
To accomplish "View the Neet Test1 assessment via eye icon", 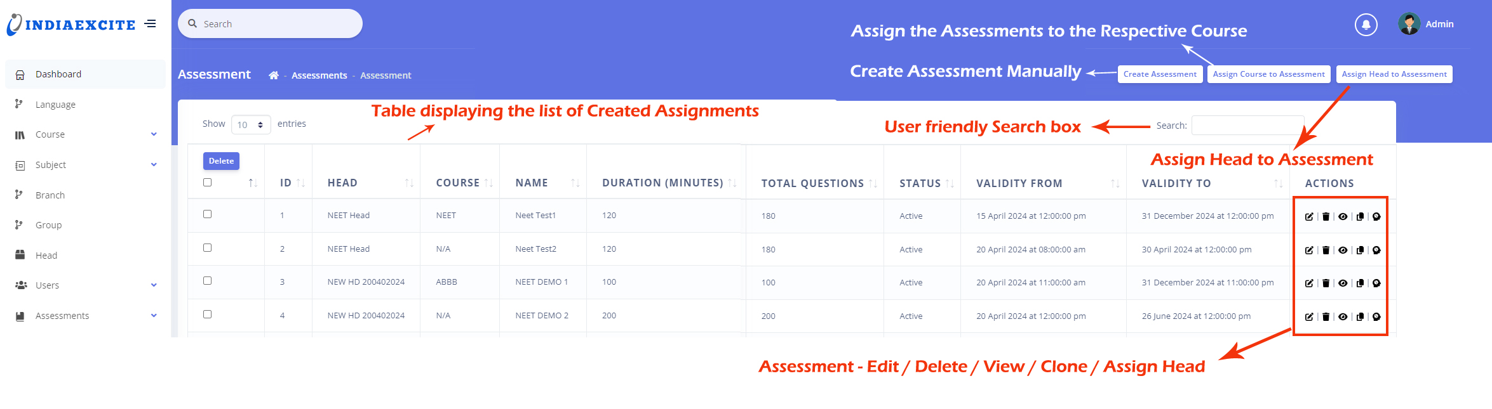I will tap(1343, 217).
